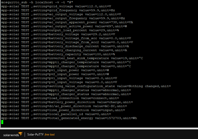Image resolution: width=198 pixels, height=139 pixels.
Task: Select the battery_power_direction value=charge line
Action: point(67,102)
